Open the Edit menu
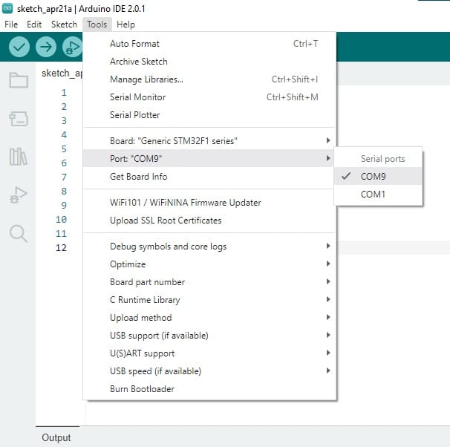The image size is (450, 447). [x=34, y=25]
